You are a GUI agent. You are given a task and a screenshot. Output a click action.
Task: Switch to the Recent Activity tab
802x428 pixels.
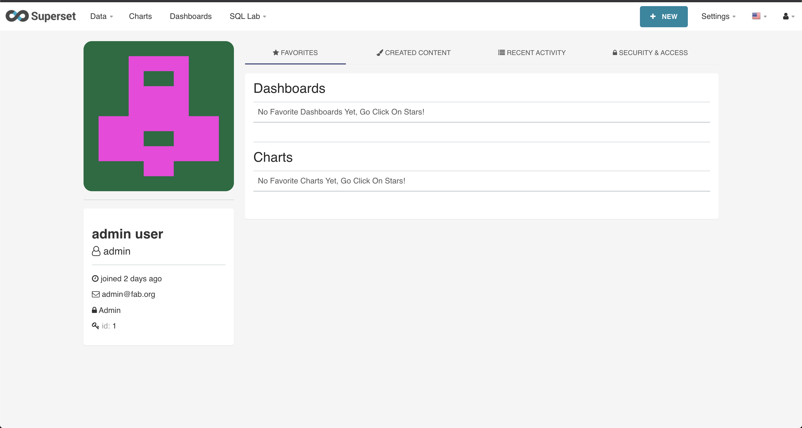pos(532,53)
